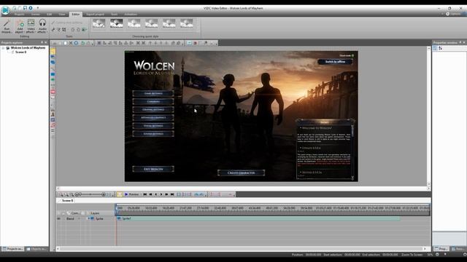Click the preview horizontal scrollbar
Screen dimensions: 467x262
tap(242, 188)
